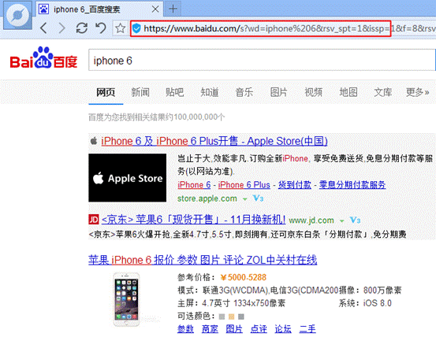Click the Apple Store thumbnail image

pyautogui.click(x=128, y=178)
